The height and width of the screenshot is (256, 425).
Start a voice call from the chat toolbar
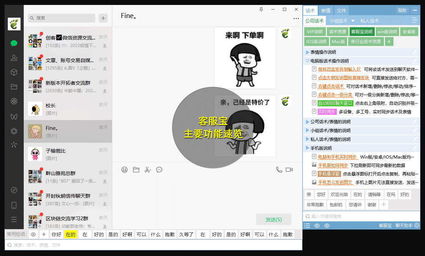(x=279, y=169)
